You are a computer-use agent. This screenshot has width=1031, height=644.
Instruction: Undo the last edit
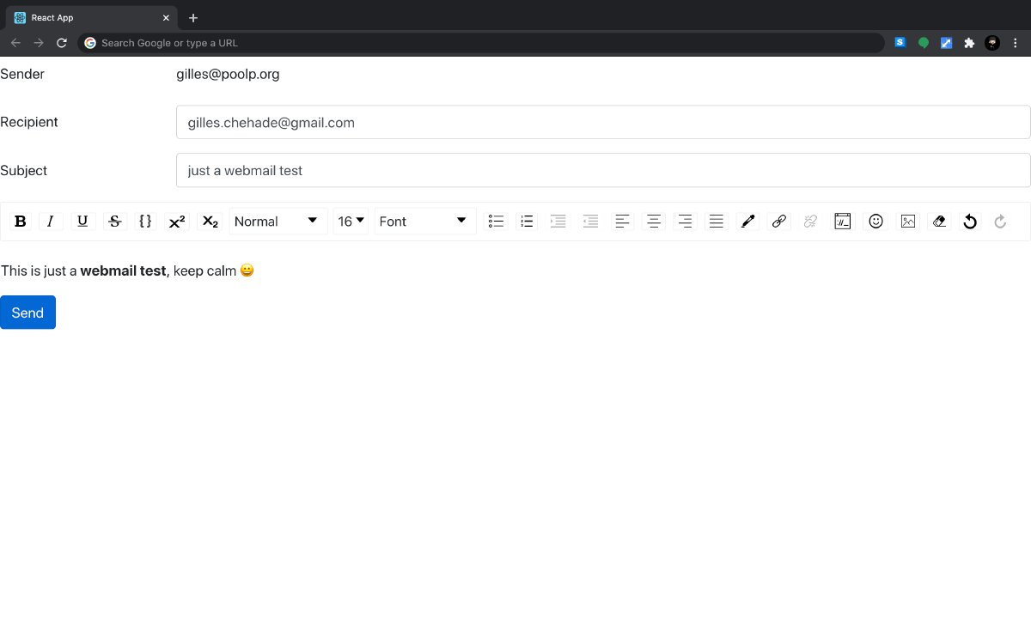pos(970,222)
